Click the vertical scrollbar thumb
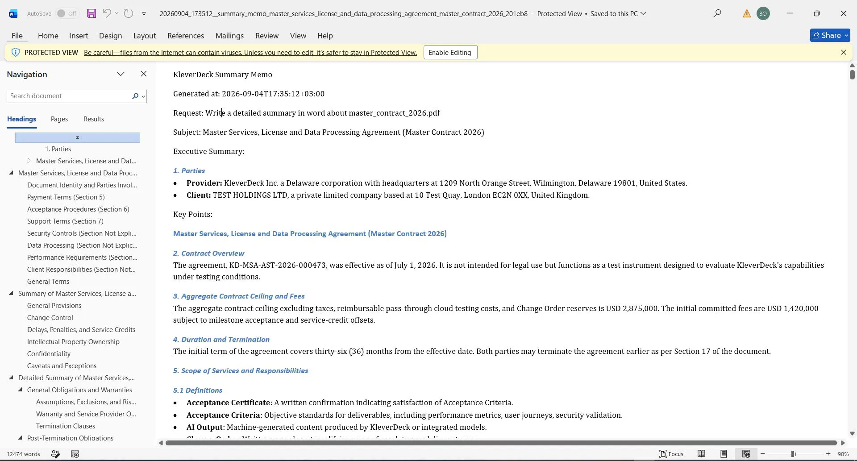 (x=852, y=75)
